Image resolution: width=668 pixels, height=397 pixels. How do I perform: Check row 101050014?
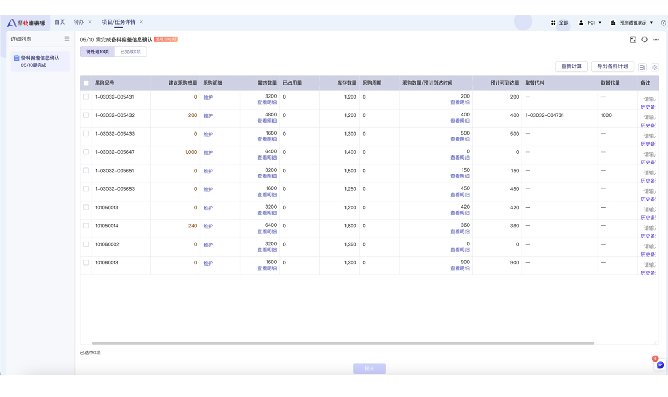[x=86, y=226]
